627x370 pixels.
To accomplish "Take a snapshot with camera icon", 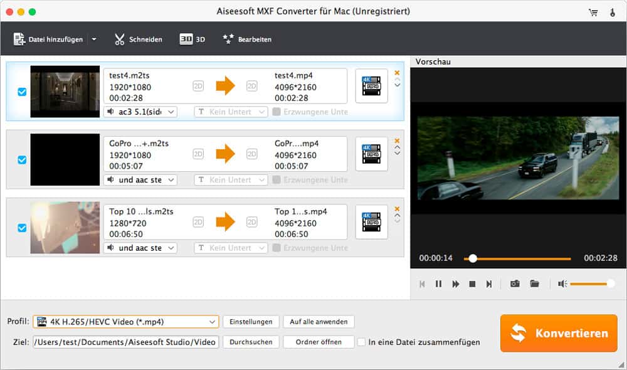I will (515, 283).
